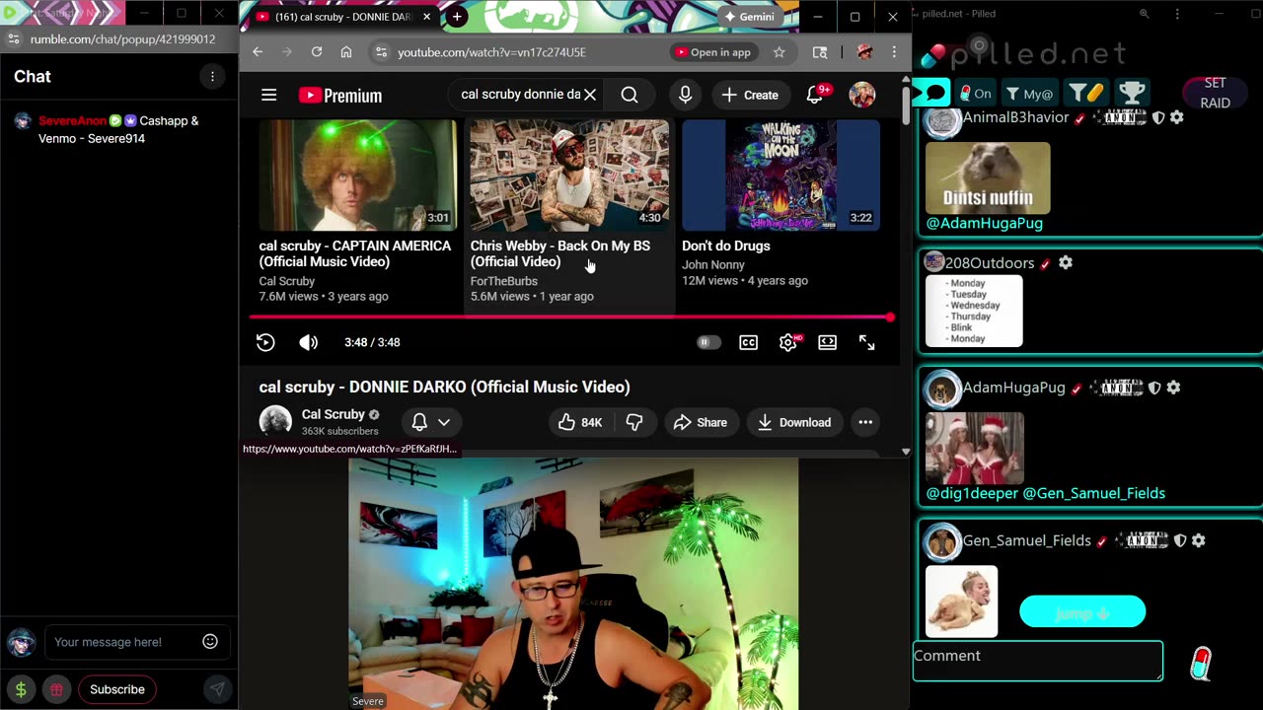Click the Pilled chat bubble toggle

pyautogui.click(x=933, y=94)
